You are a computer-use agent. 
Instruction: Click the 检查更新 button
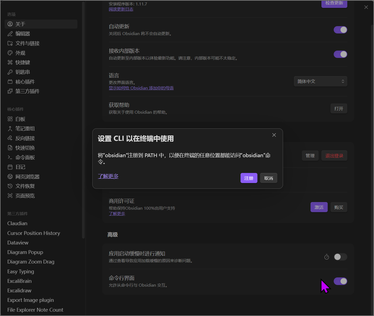334,4
